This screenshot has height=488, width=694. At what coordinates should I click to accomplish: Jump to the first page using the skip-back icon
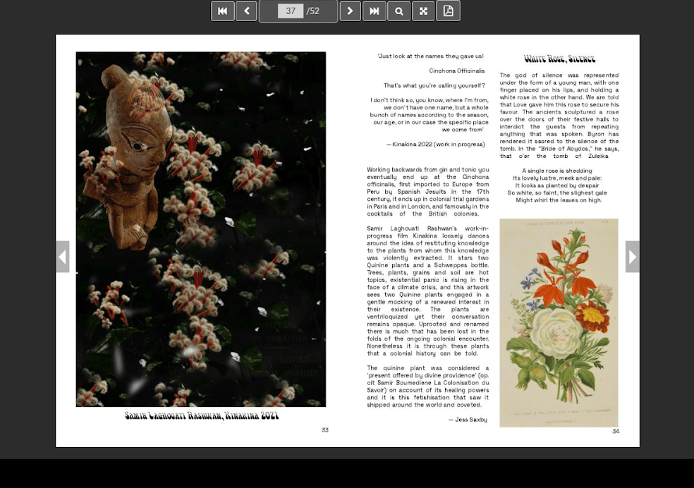click(222, 11)
